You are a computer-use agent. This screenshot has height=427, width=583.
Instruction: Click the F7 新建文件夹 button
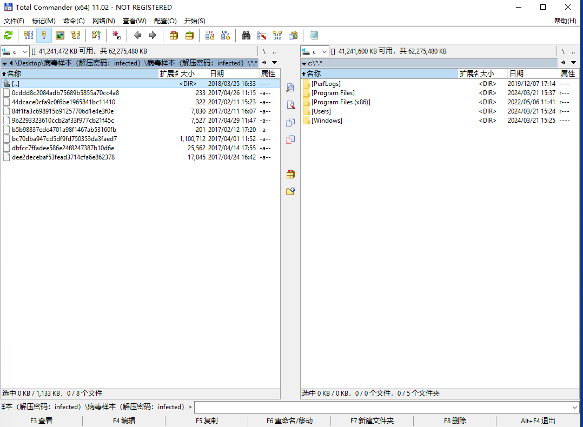372,421
